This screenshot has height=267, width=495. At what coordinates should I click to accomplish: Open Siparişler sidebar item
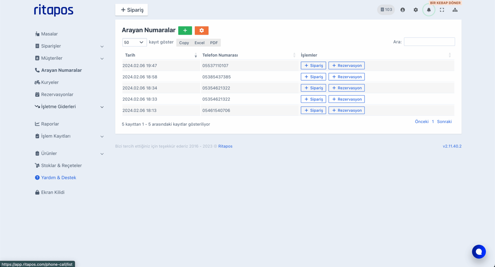click(51, 46)
